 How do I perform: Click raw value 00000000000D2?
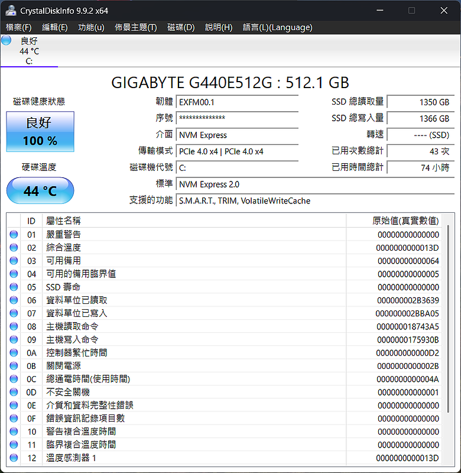click(407, 352)
